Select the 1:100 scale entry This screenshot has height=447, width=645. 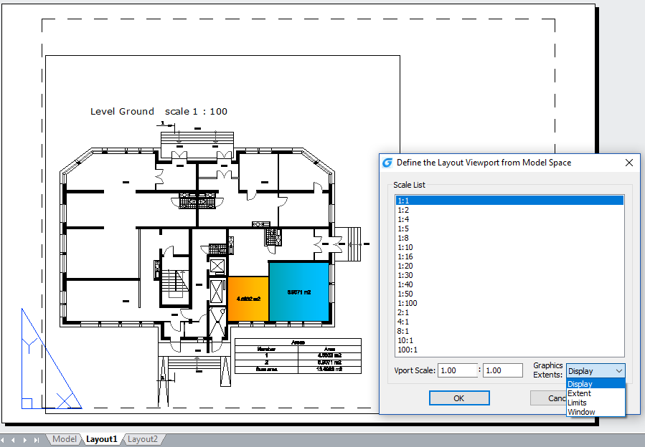(509, 303)
